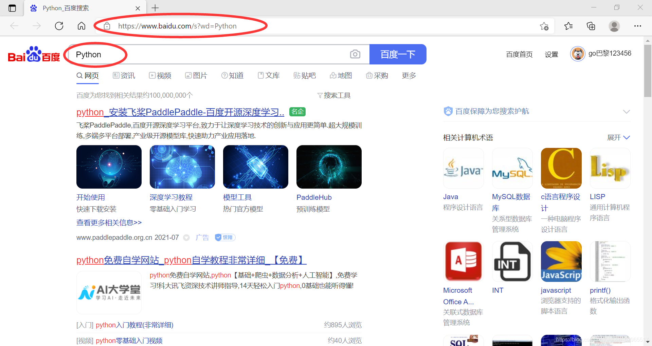652x346 pixels.
Task: Click the Baidu search input field
Action: pos(219,54)
